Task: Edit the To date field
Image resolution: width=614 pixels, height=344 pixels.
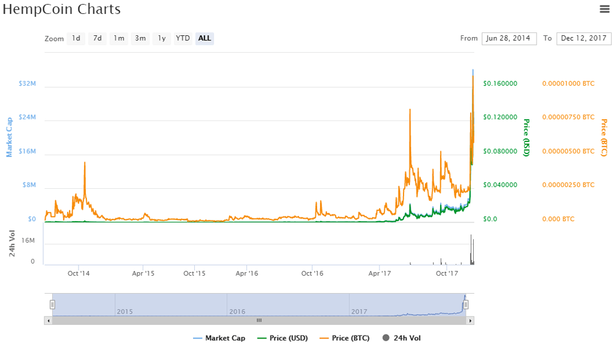Action: [583, 38]
